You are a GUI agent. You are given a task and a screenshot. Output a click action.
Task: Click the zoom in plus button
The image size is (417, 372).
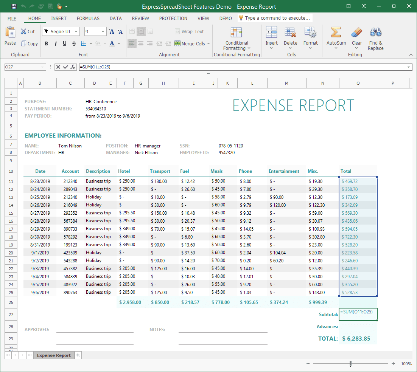click(x=393, y=363)
